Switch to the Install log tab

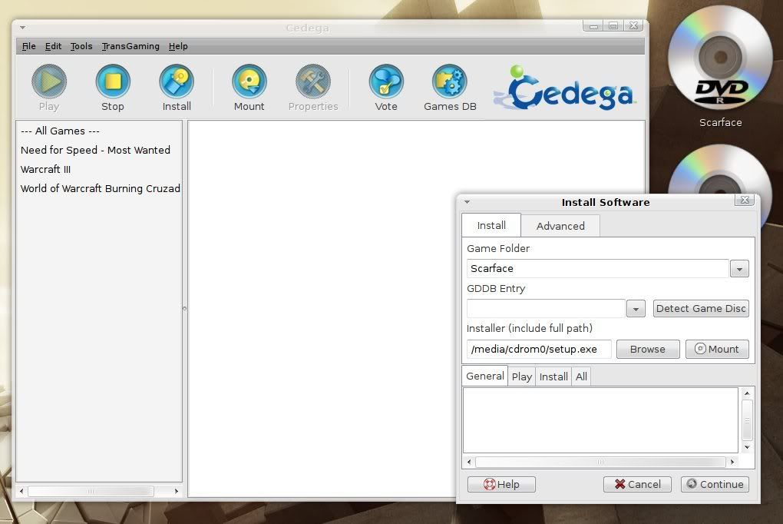pyautogui.click(x=553, y=376)
